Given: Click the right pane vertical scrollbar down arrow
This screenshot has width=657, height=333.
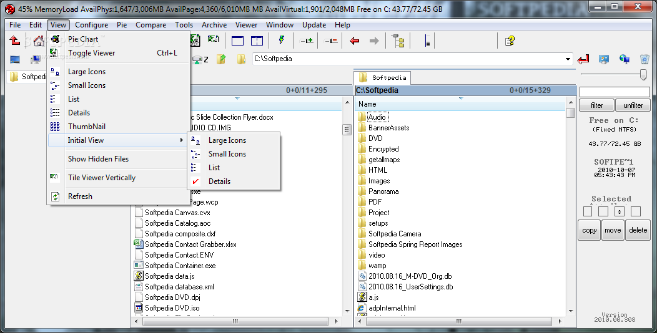Looking at the screenshot, I should pyautogui.click(x=571, y=311).
